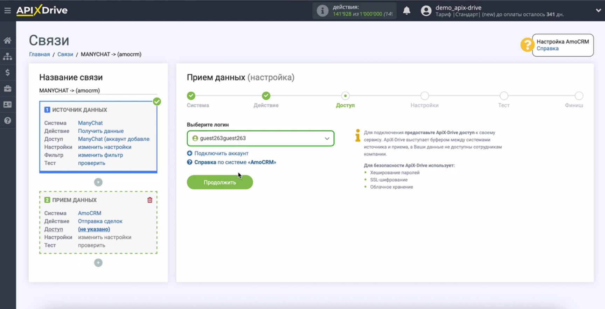605x309 pixels.
Task: Click Отправка сделок action link
Action: [x=100, y=221]
